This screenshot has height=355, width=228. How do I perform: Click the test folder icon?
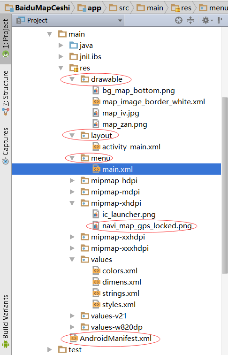(x=62, y=349)
